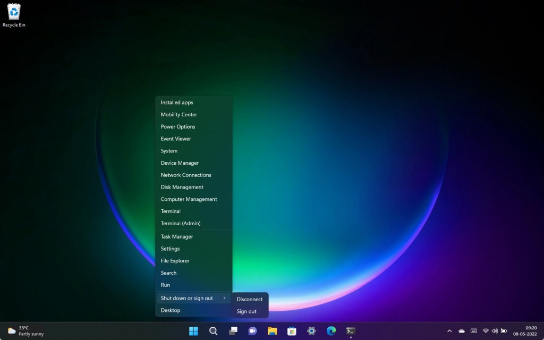Open the weather widget showing Partly sunny
The width and height of the screenshot is (544, 340).
(x=21, y=330)
